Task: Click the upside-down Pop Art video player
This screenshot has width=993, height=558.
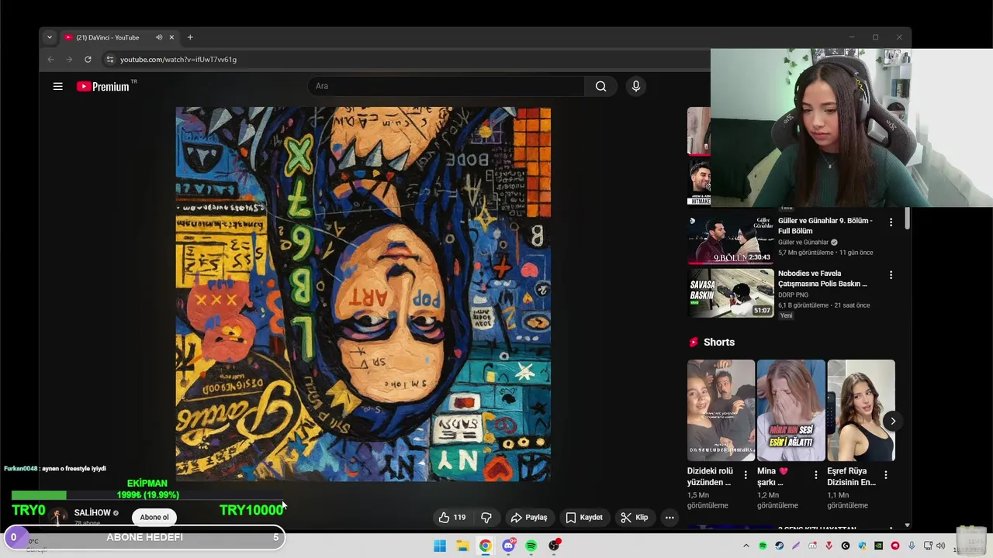Action: tap(363, 294)
